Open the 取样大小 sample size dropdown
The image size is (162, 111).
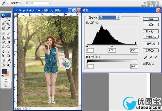[x=38, y=3]
